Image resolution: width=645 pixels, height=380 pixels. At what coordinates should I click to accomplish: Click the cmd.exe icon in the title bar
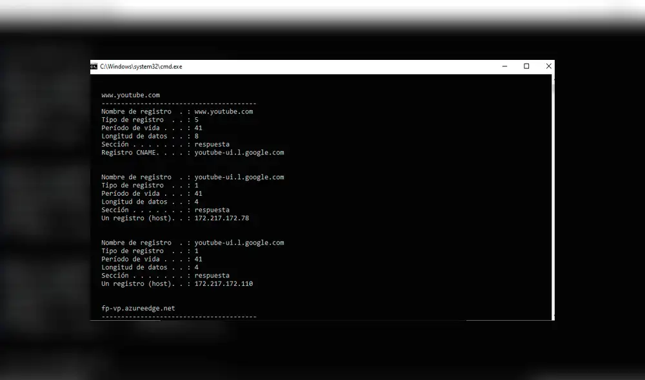[94, 66]
